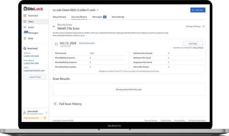Open the Privacy Policy footer link
Viewport: 229px width, 136px height.
click(180, 121)
